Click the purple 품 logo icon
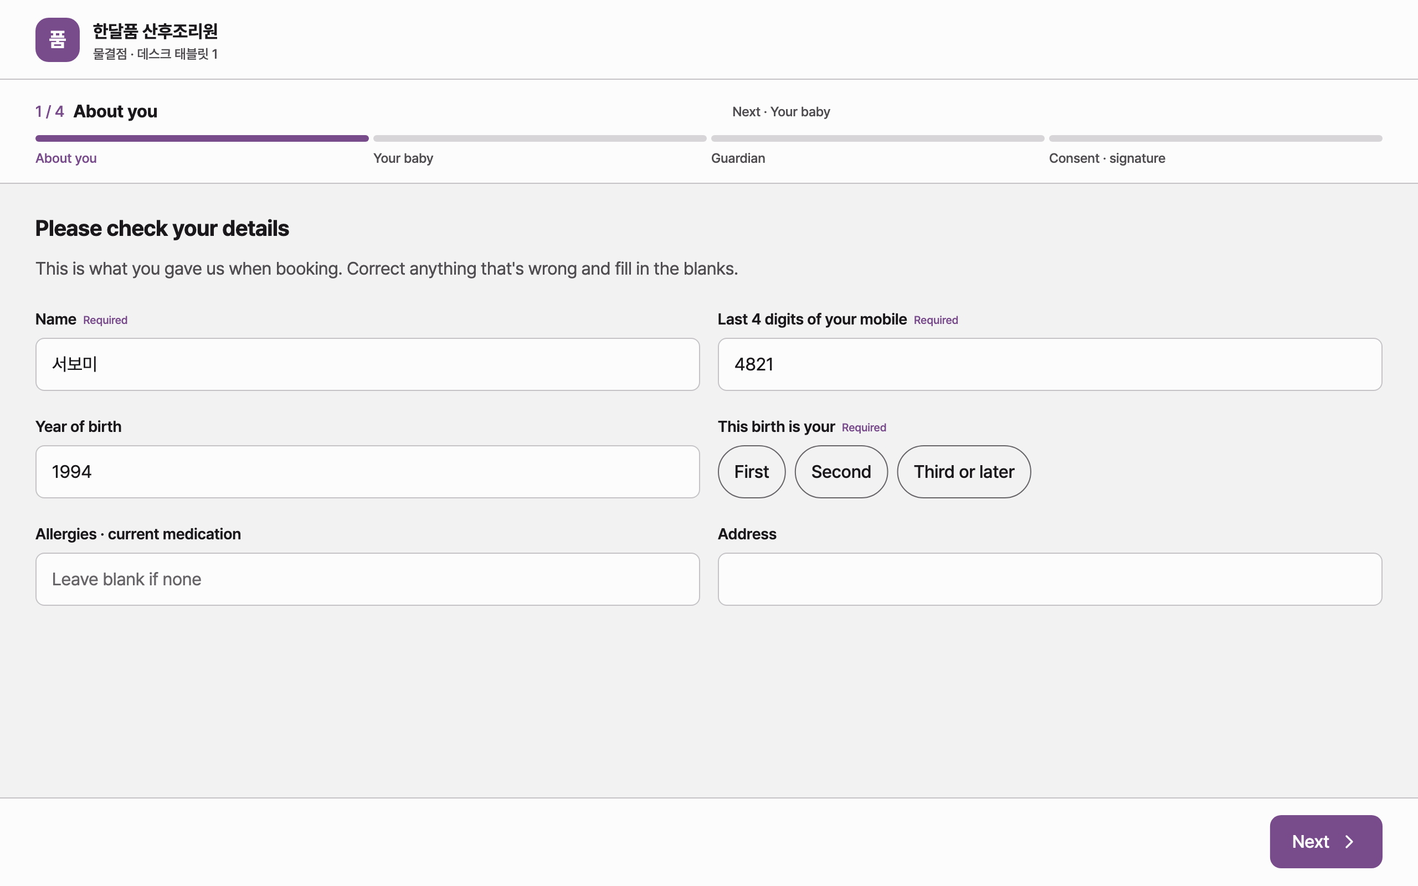Viewport: 1418px width, 886px height. pos(58,40)
